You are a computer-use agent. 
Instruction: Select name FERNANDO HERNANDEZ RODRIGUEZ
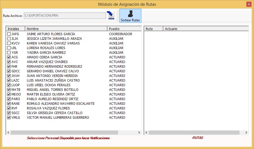click(55, 66)
